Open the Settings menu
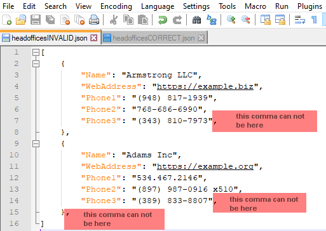 (x=196, y=6)
